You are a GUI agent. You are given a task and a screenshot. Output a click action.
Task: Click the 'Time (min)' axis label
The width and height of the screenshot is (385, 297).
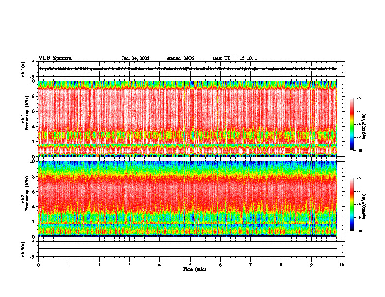[x=194, y=269]
